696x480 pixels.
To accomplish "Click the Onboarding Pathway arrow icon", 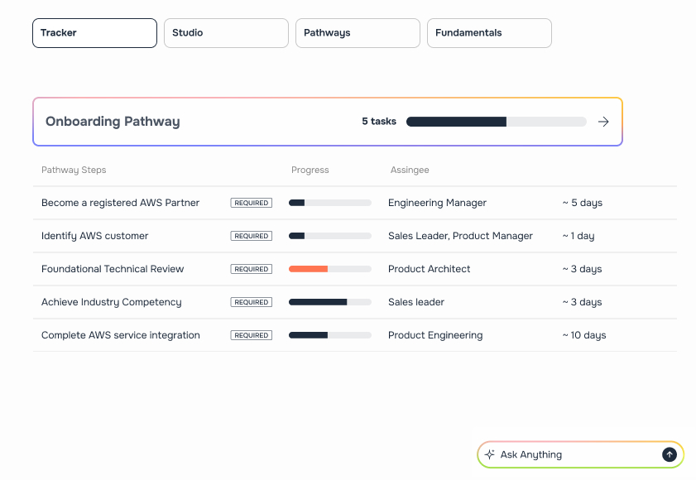I will tap(603, 122).
